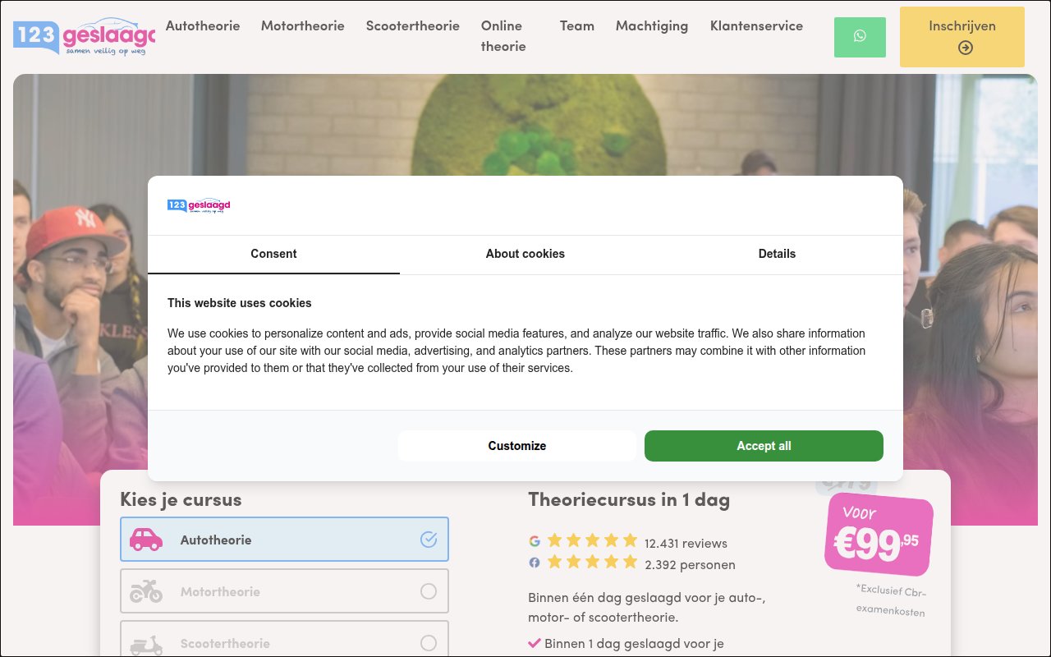
Task: Open the Motortheorie menu in the navigation bar
Action: click(x=303, y=25)
